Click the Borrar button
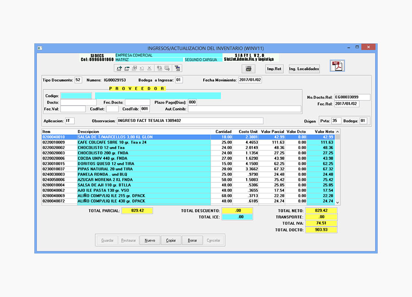This screenshot has width=412, height=297. (x=192, y=240)
